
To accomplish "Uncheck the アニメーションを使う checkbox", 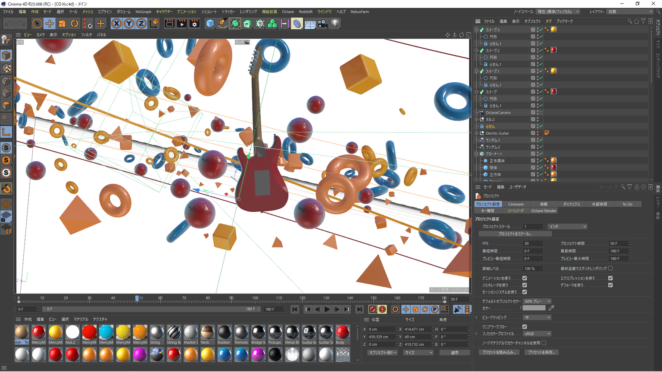I will pos(525,278).
